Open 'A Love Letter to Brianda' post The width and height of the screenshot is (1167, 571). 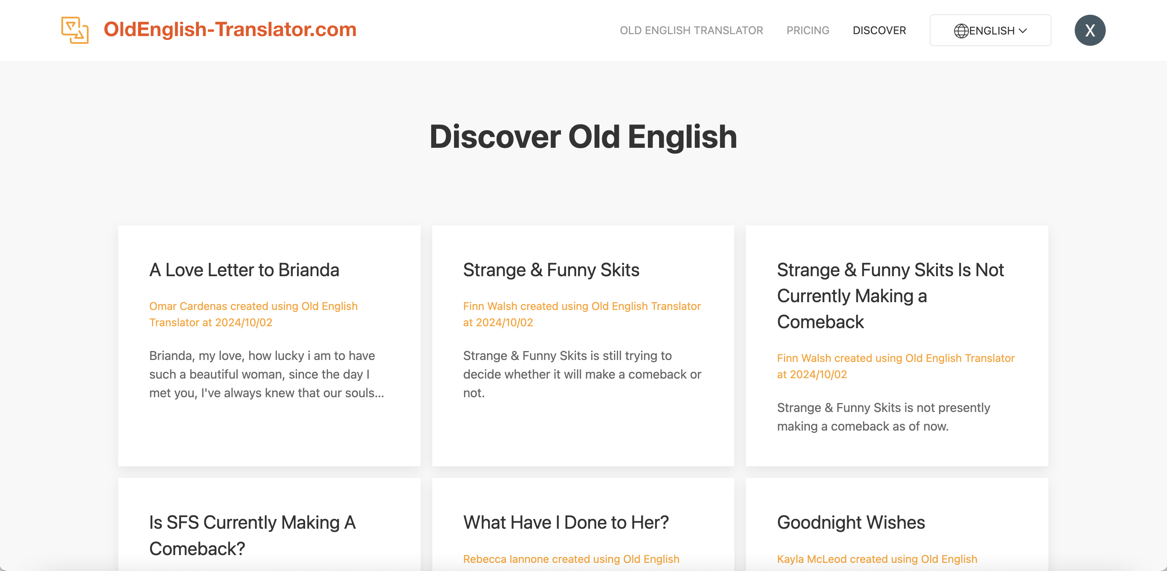pyautogui.click(x=244, y=270)
